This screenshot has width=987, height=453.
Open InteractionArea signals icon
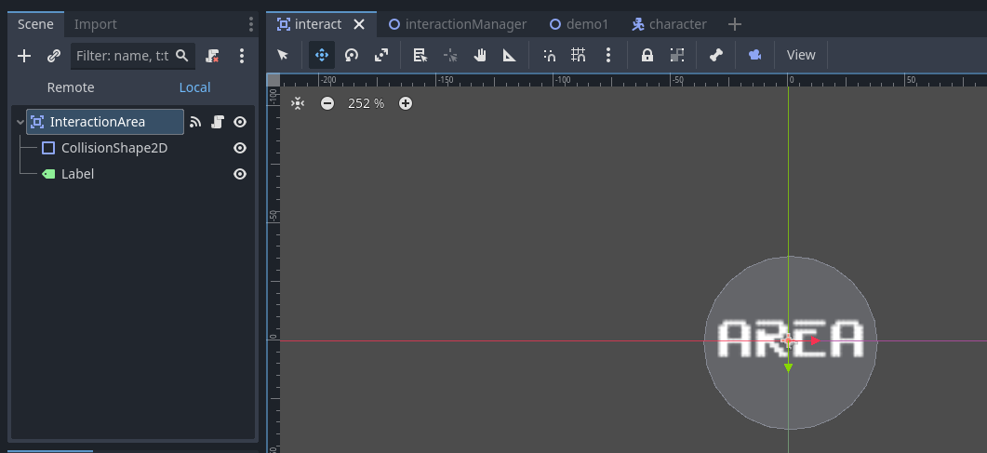point(195,122)
